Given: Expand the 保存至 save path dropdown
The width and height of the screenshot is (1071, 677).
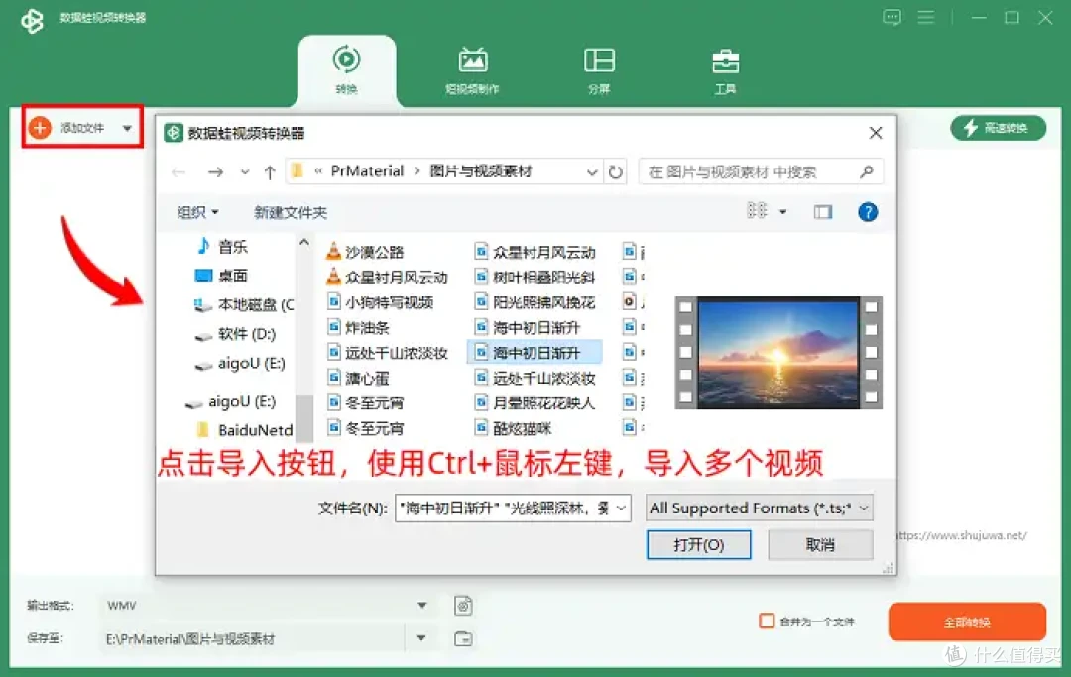Looking at the screenshot, I should [x=421, y=638].
